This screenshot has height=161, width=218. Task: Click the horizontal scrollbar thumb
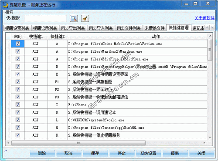[78, 143]
